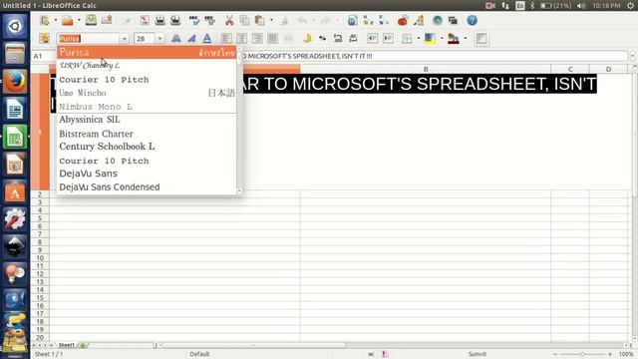Expand the Open file dropdown arrow
This screenshot has width=638, height=359.
(79, 20)
